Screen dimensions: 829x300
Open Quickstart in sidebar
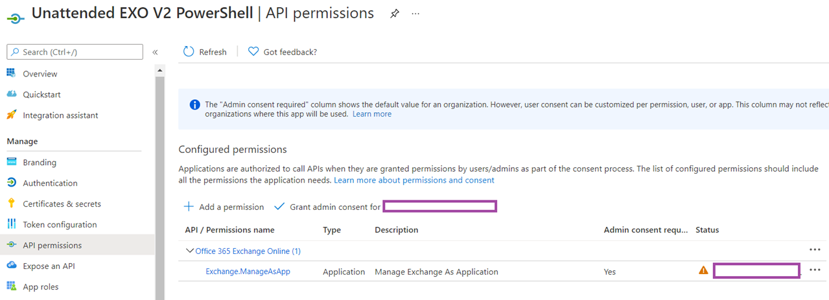pyautogui.click(x=41, y=95)
